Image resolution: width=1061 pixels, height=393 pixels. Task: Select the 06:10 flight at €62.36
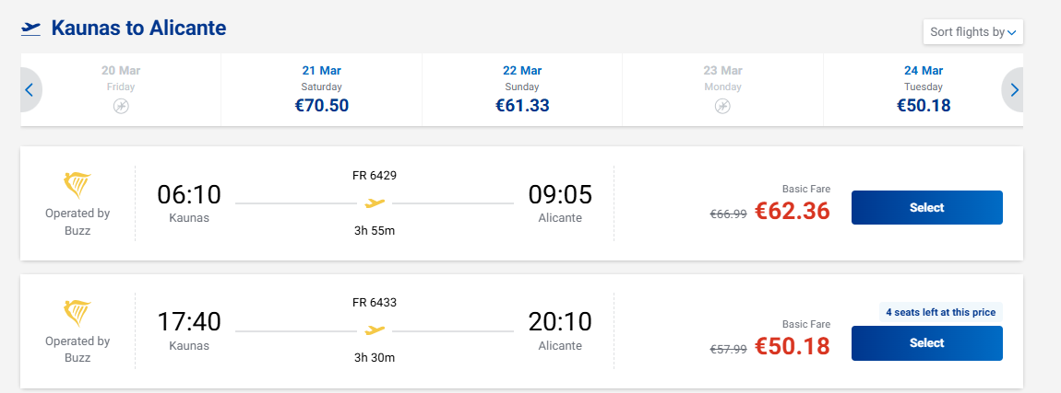coord(926,208)
